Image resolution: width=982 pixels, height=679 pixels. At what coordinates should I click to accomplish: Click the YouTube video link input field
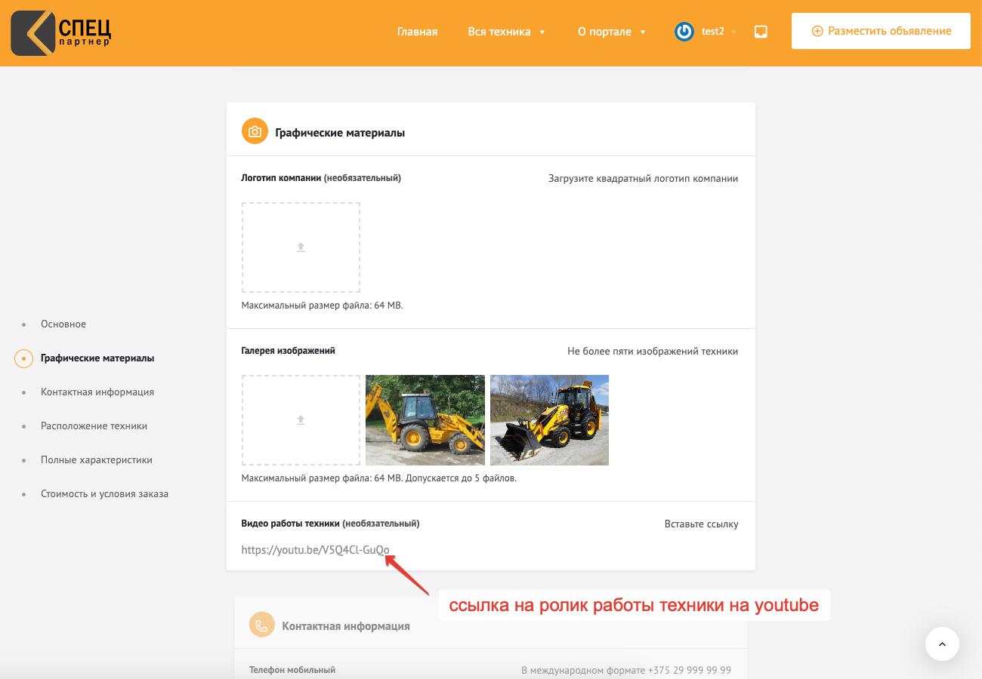pos(453,550)
